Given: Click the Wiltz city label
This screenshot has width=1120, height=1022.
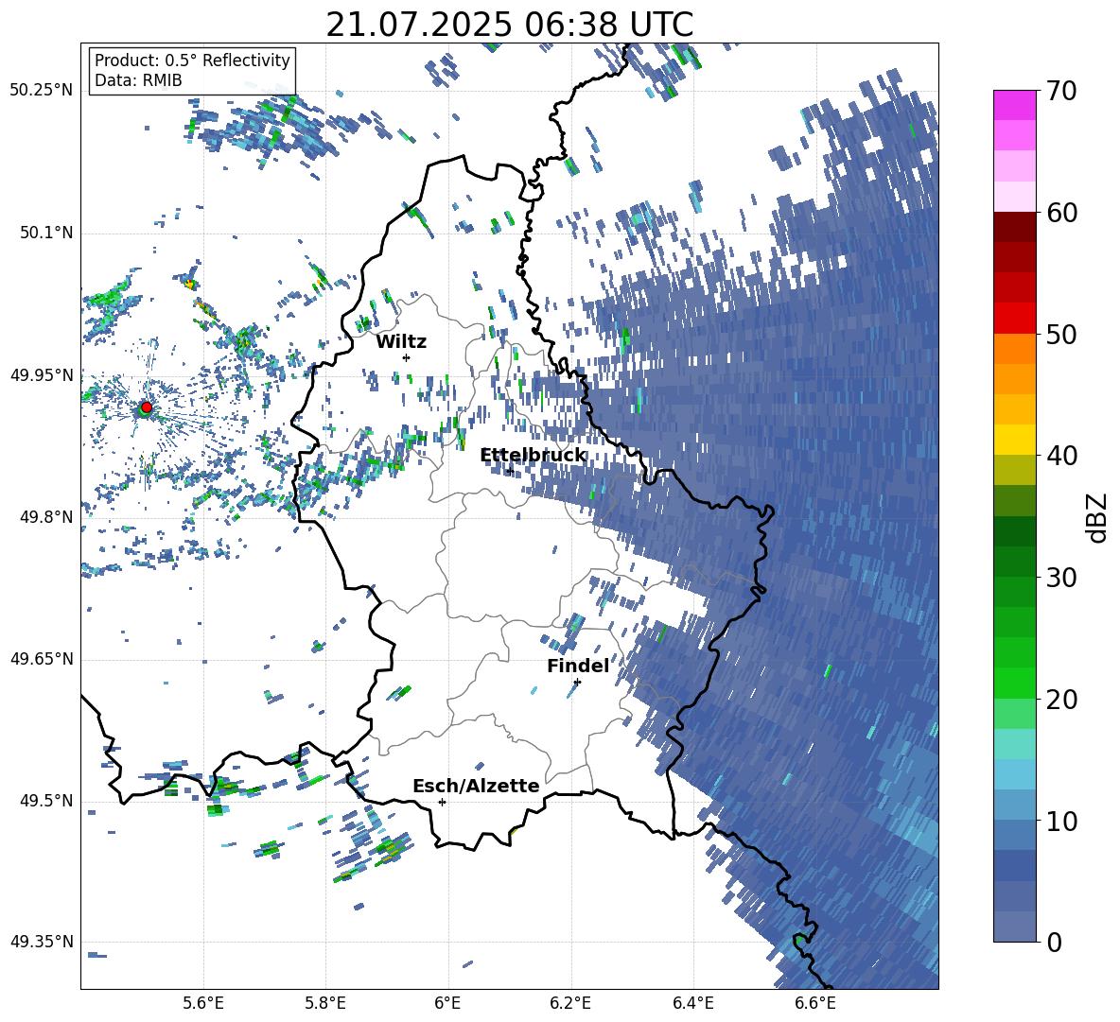Looking at the screenshot, I should [x=401, y=342].
